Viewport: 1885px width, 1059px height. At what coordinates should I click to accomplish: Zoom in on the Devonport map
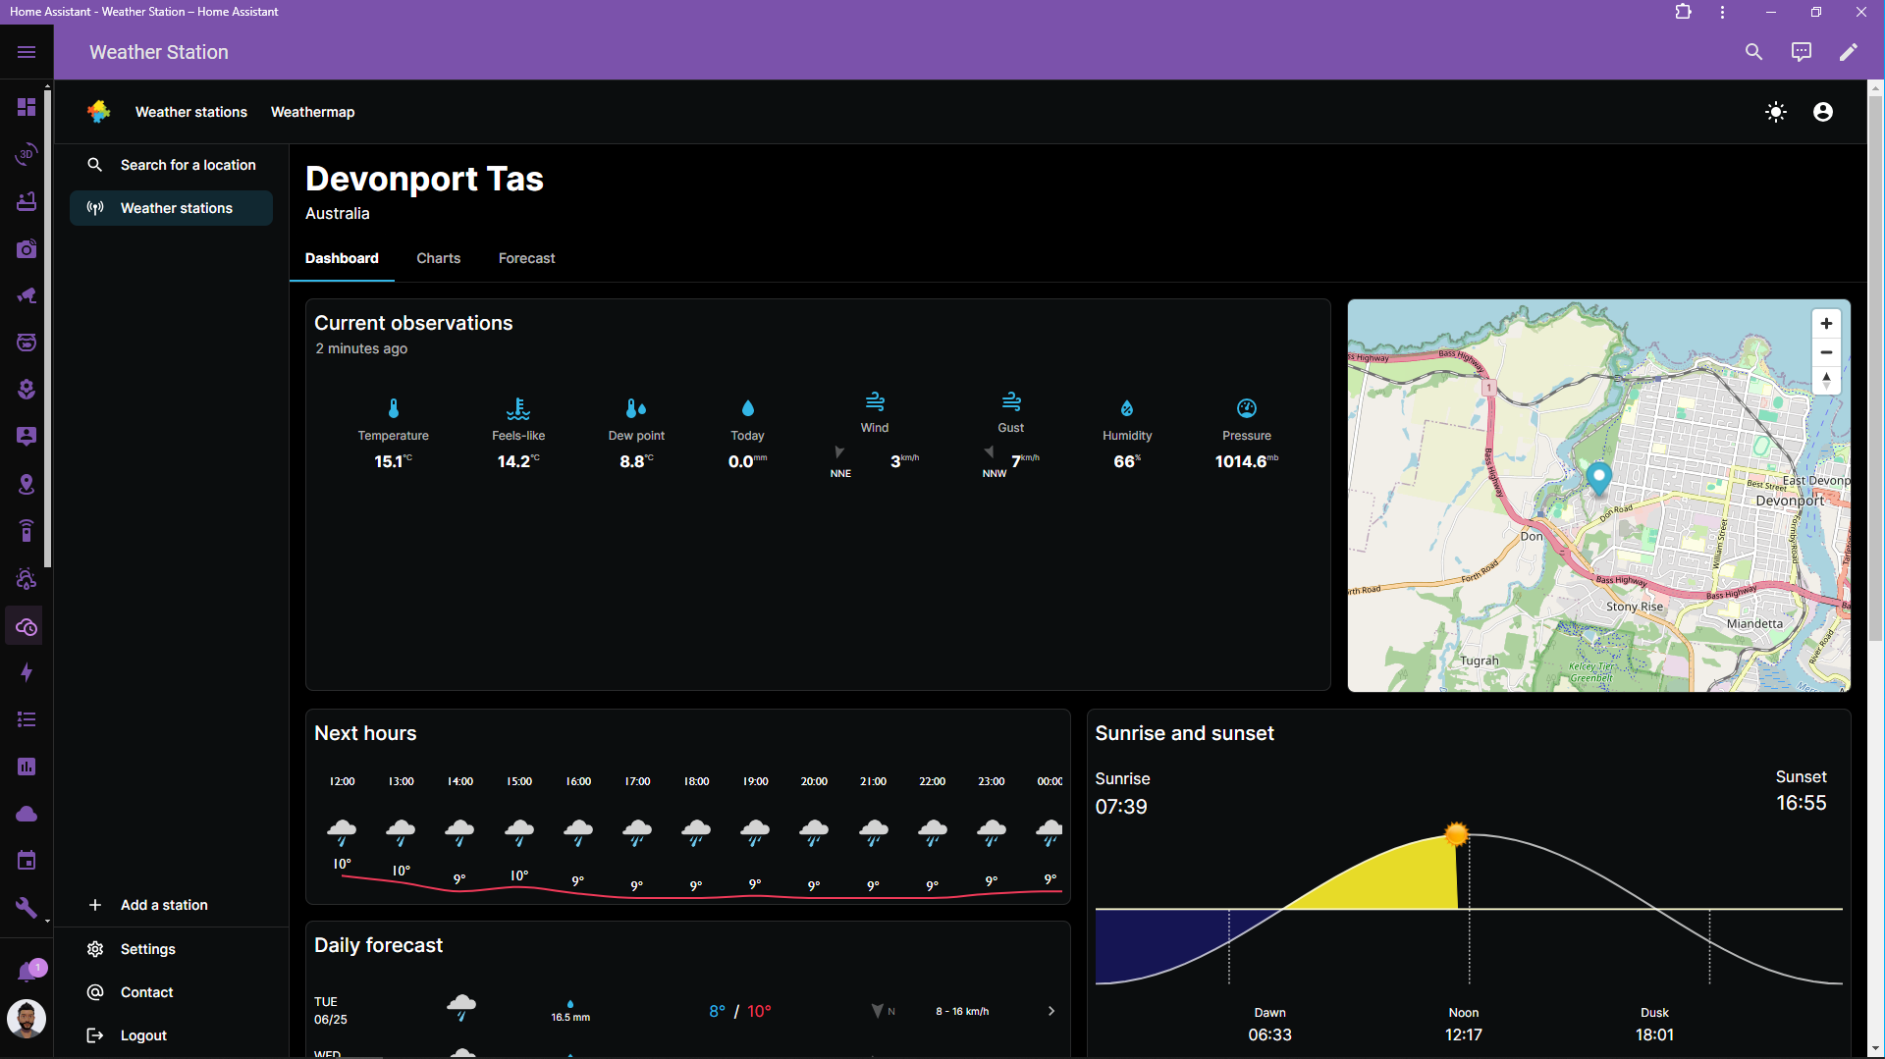pyautogui.click(x=1826, y=323)
